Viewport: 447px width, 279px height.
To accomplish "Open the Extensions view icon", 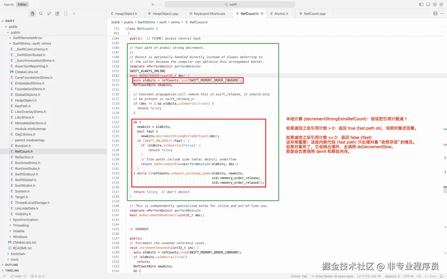I will coord(57,14).
